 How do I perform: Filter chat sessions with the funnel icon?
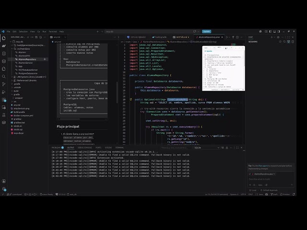(288, 42)
